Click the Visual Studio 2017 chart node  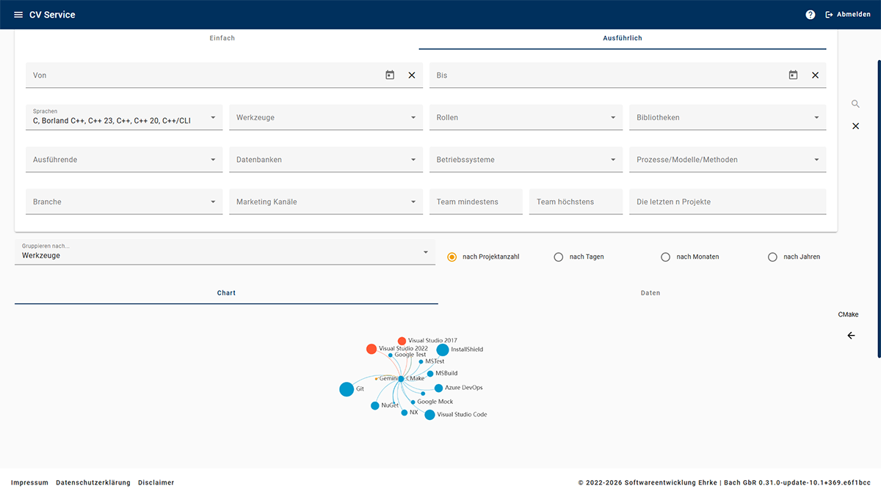[402, 341]
